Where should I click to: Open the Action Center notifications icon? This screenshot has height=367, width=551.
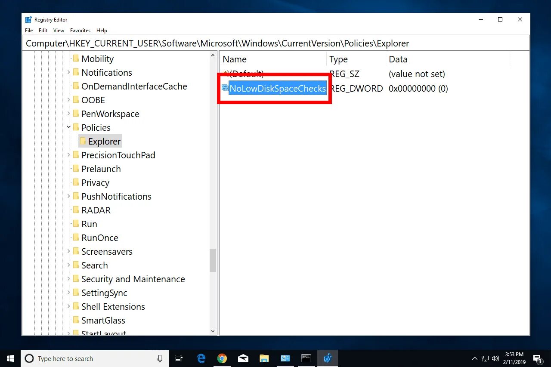pyautogui.click(x=537, y=358)
